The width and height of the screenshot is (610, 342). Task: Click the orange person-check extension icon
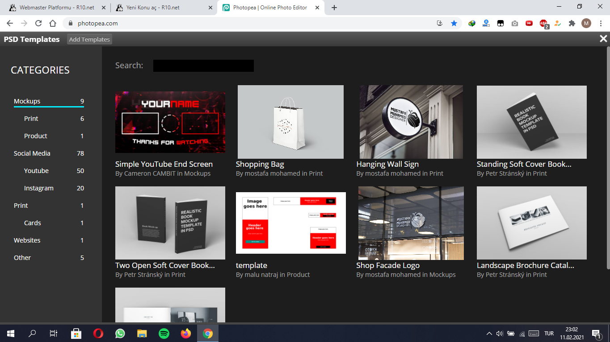click(558, 23)
